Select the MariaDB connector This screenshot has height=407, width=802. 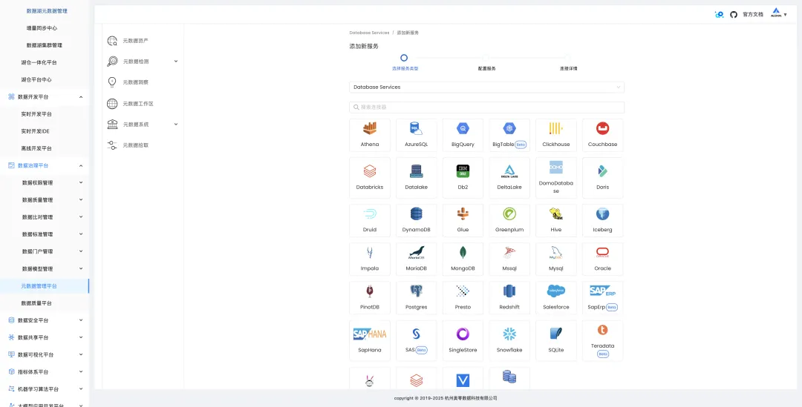tap(417, 259)
